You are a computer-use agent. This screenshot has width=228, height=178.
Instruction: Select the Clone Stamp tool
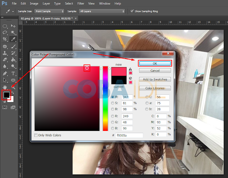coord(5,53)
